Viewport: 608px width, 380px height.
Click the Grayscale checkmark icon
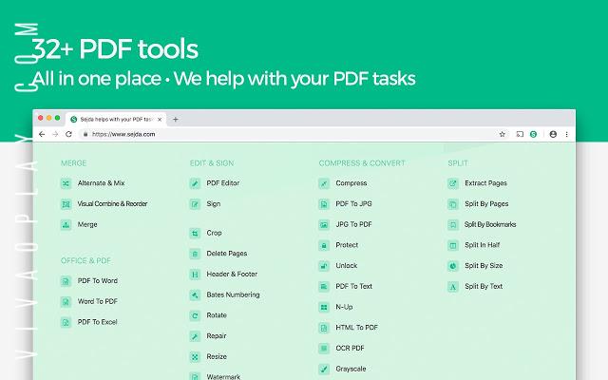tap(324, 369)
